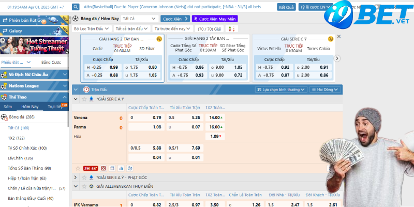Star the Giải Allsvenskan Thụy Điển league

tap(84, 185)
